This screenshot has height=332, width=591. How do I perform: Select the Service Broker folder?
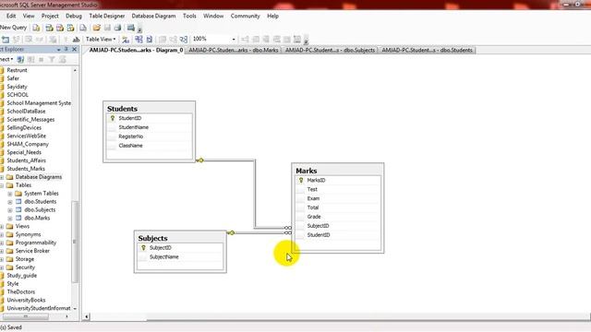pyautogui.click(x=32, y=251)
